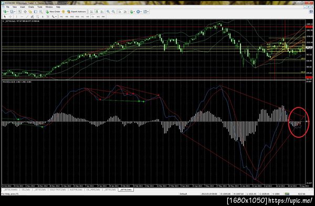Open the Insert menu
Image resolution: width=315 pixels, height=206 pixels.
(x=23, y=7)
